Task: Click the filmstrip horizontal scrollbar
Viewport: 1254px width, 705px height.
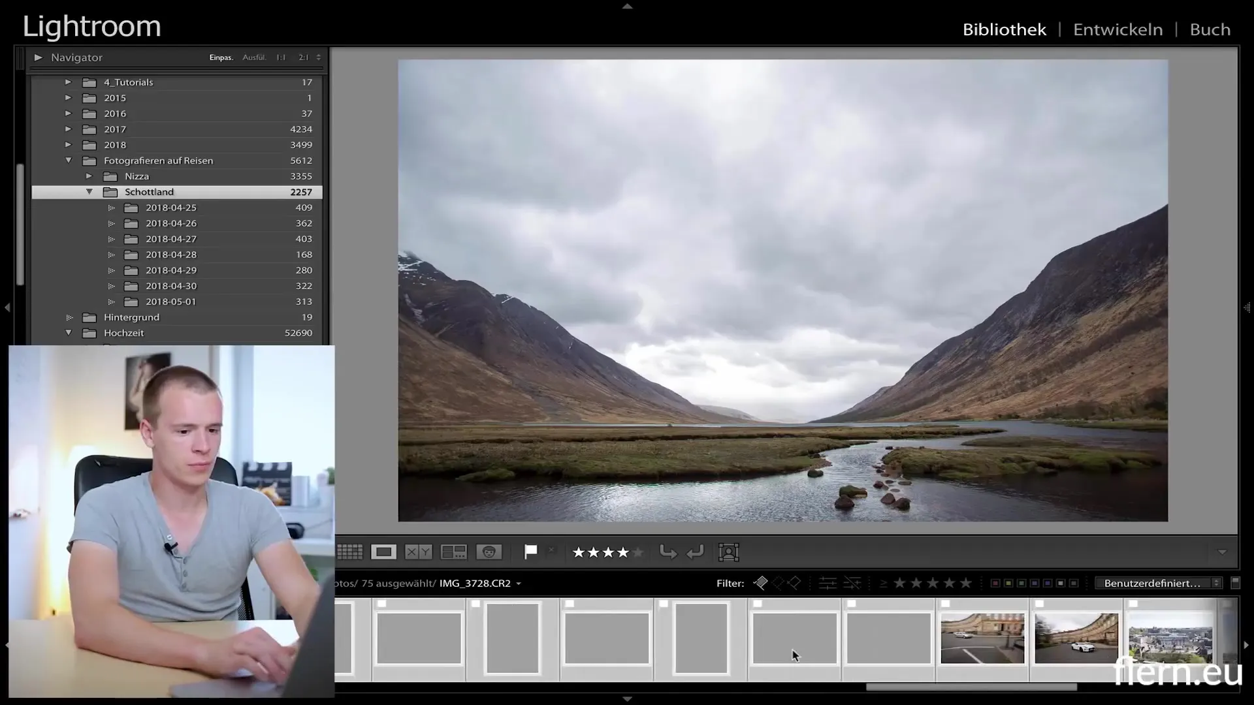Action: 971,687
